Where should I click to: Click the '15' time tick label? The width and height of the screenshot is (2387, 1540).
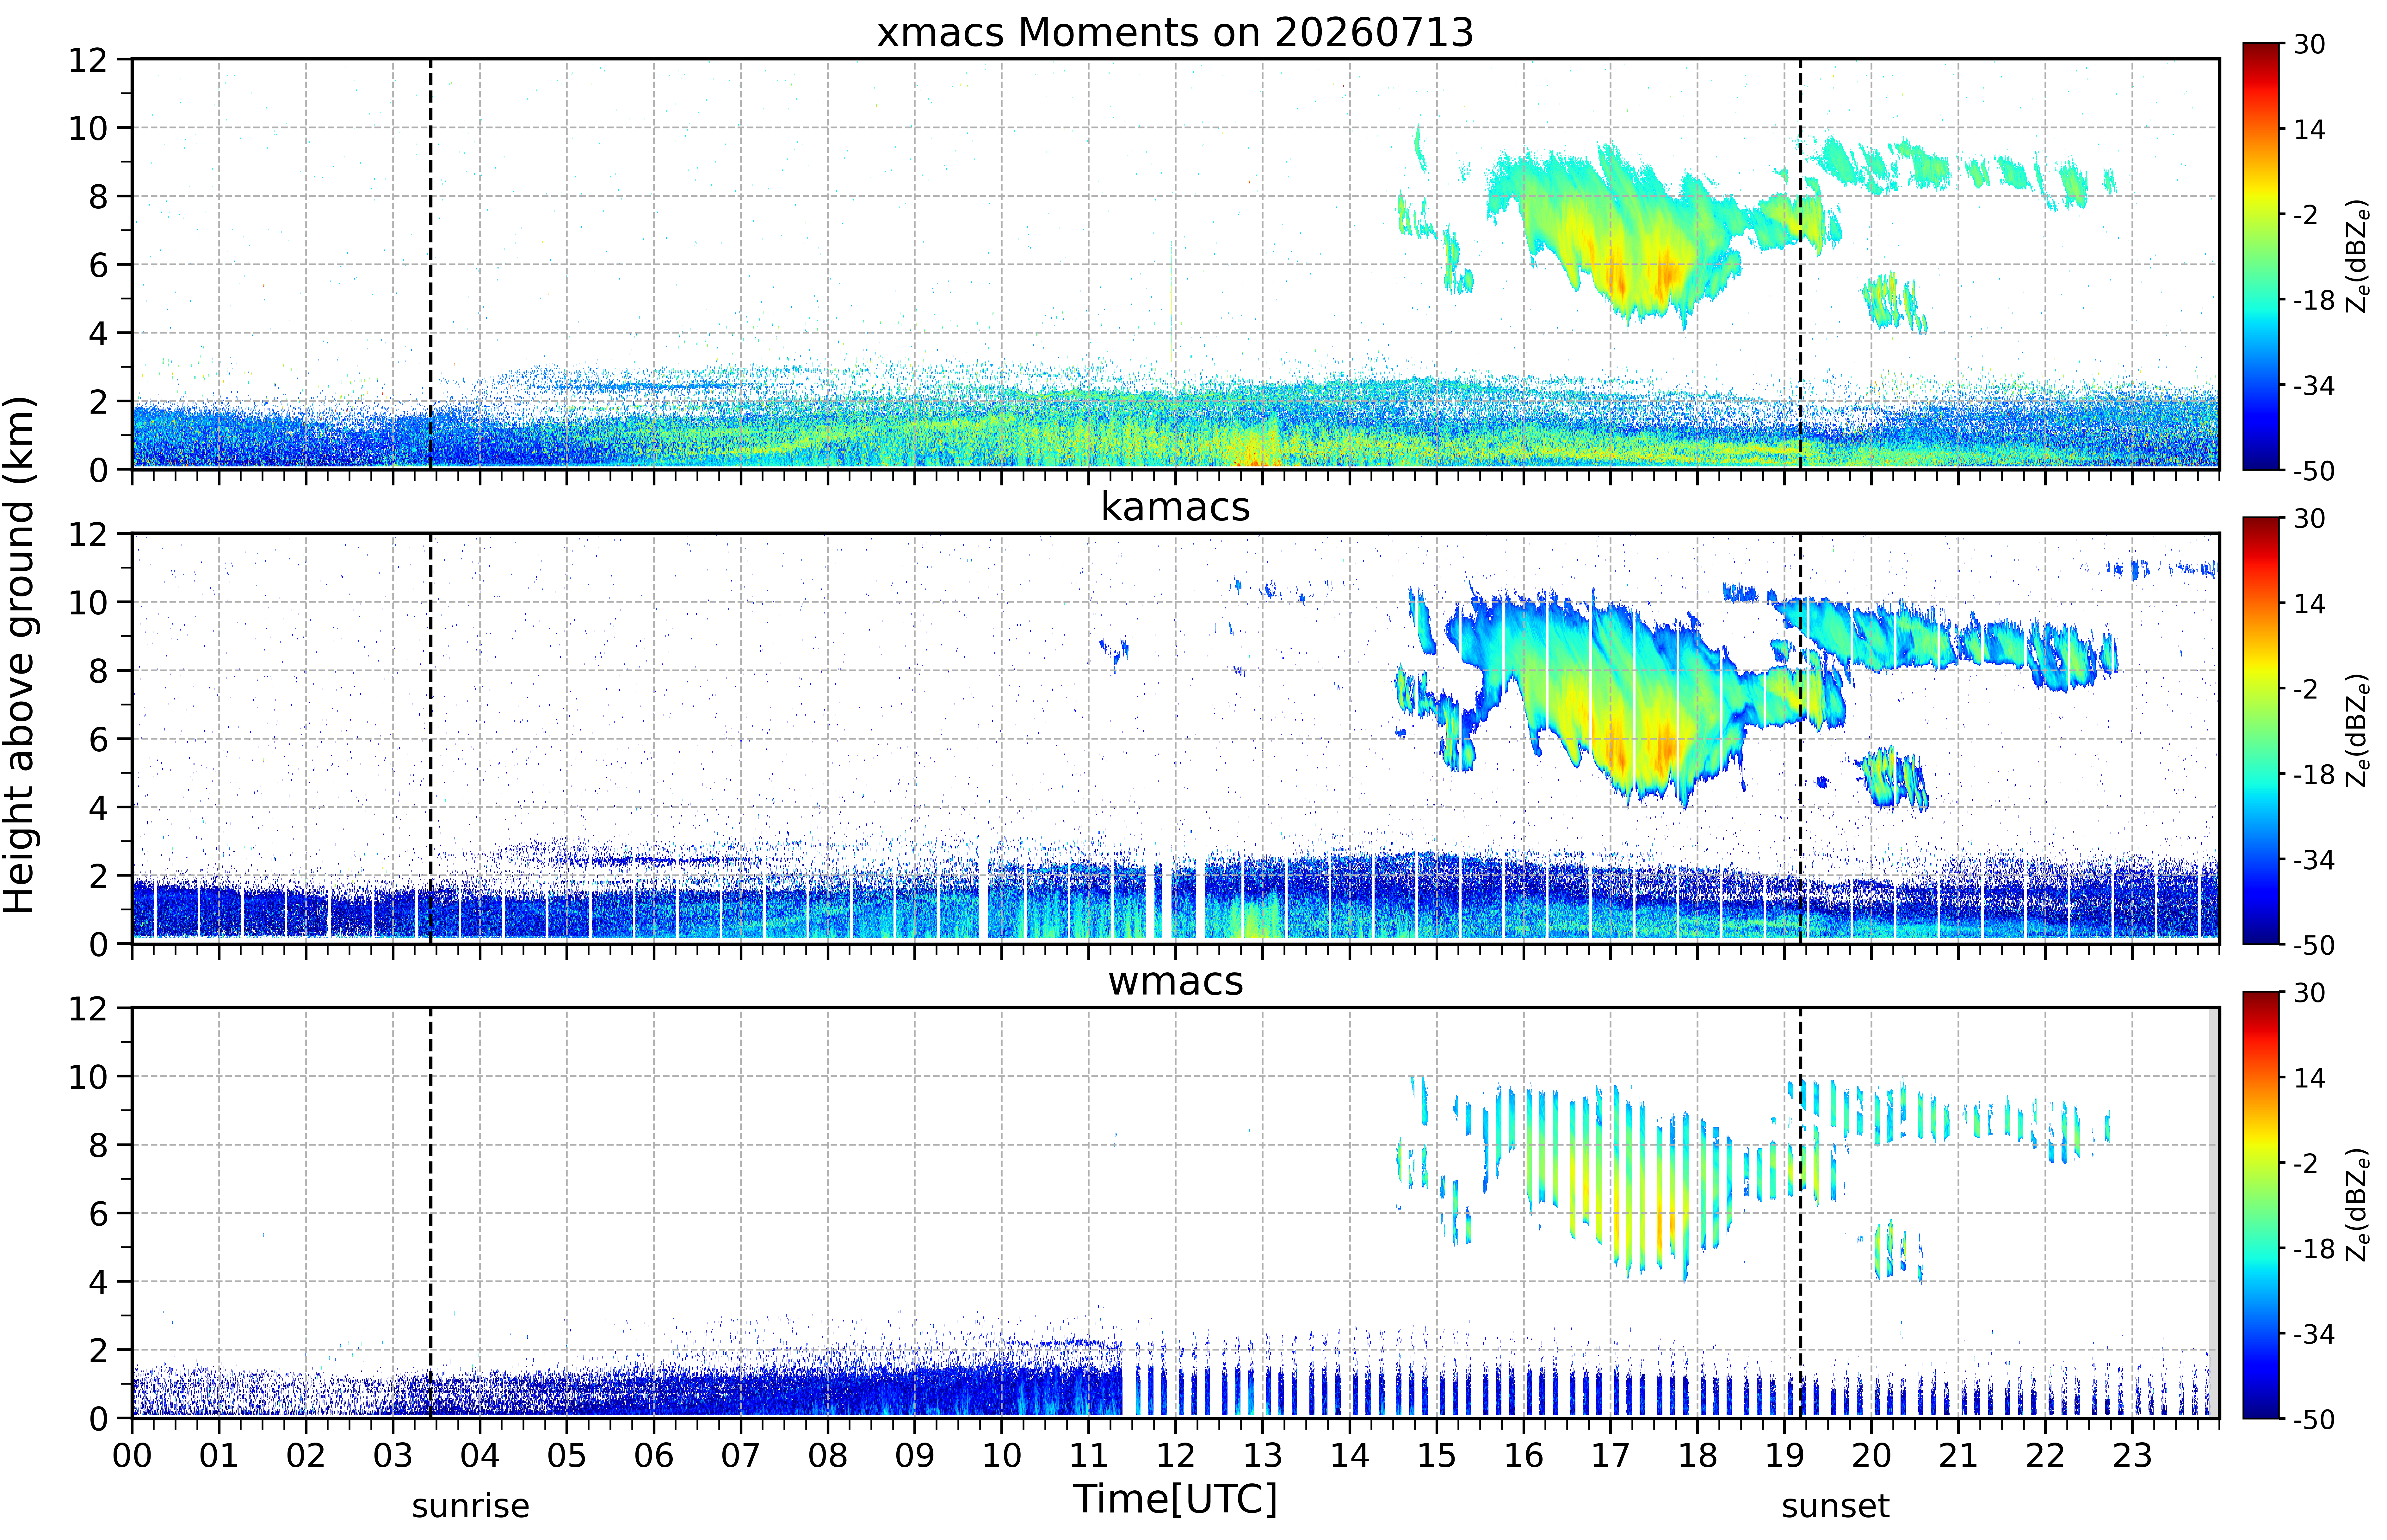1437,1456
